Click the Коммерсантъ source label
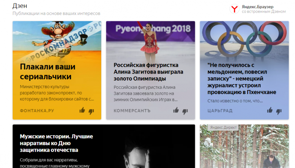Screen dimensions: 295x168 tap(132, 111)
